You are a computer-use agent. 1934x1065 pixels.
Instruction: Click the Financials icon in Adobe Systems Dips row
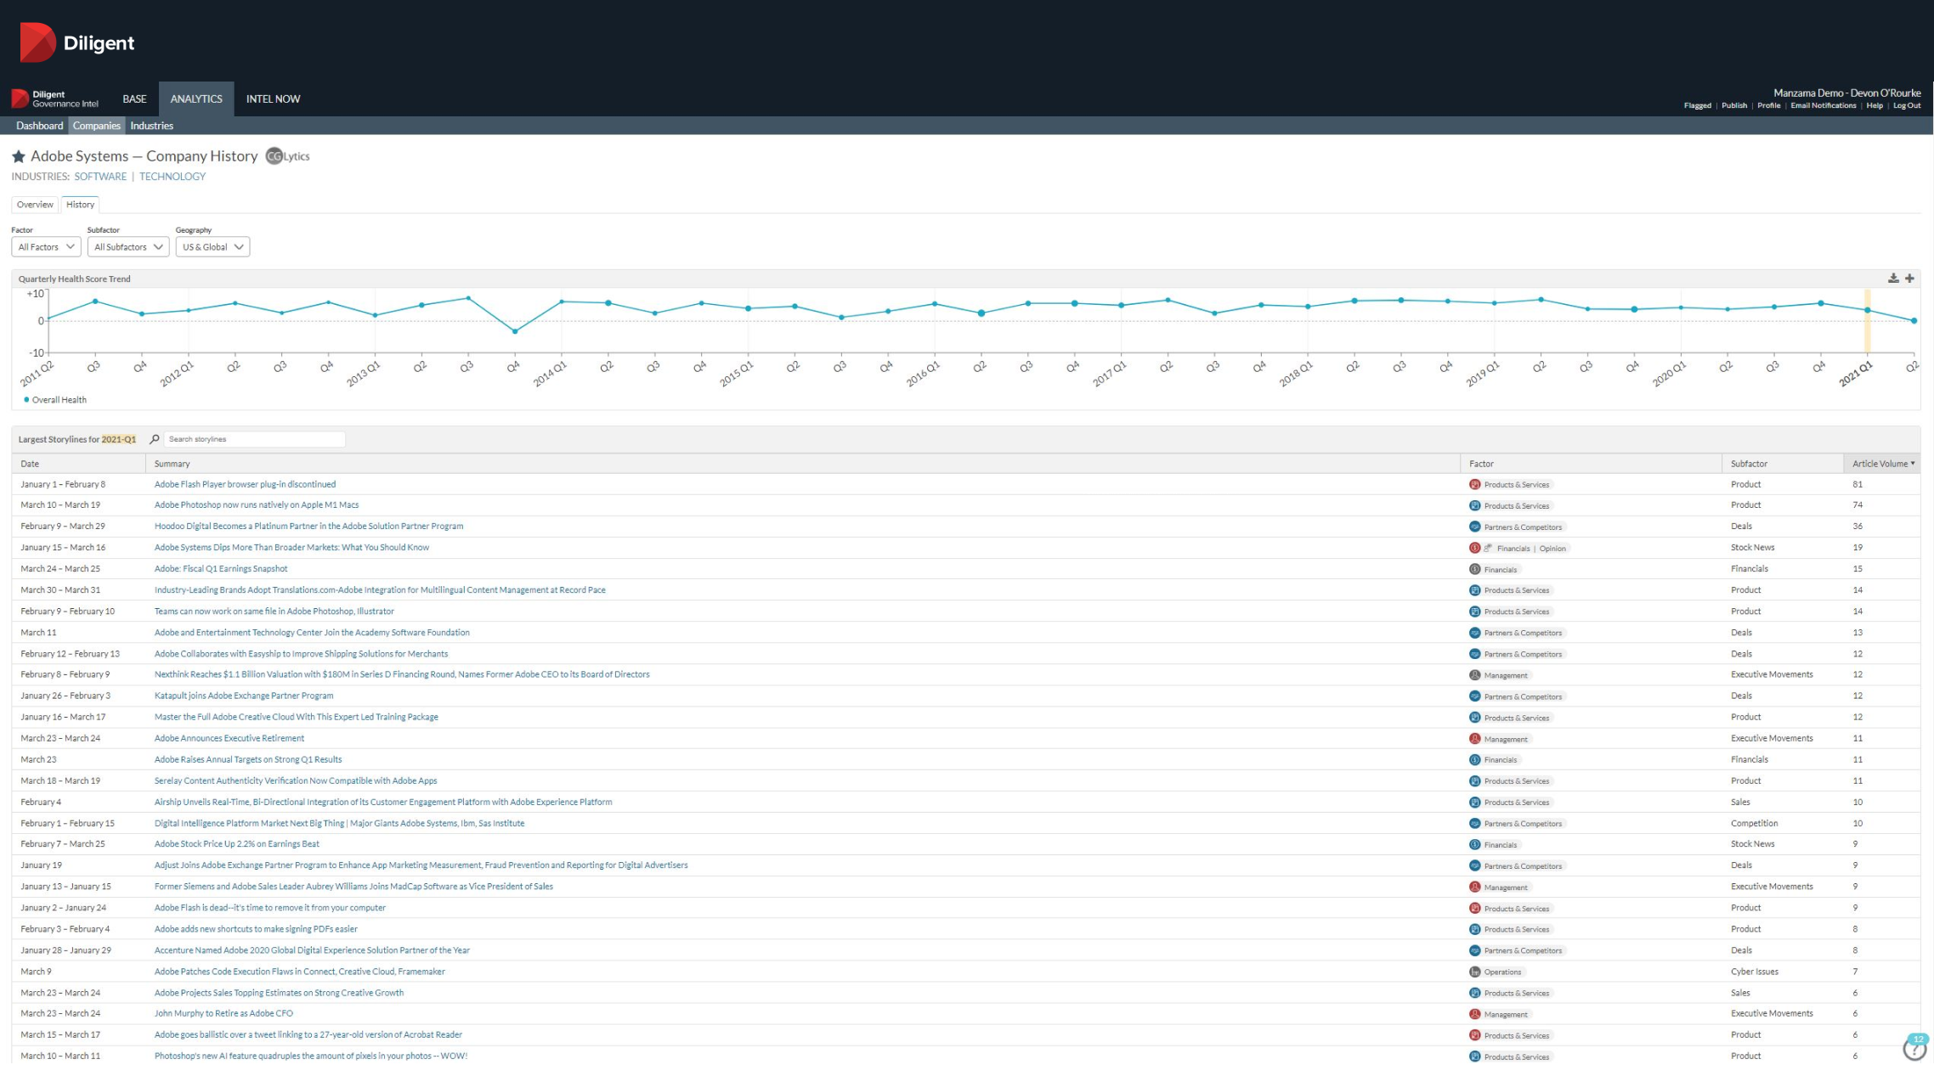1475,548
